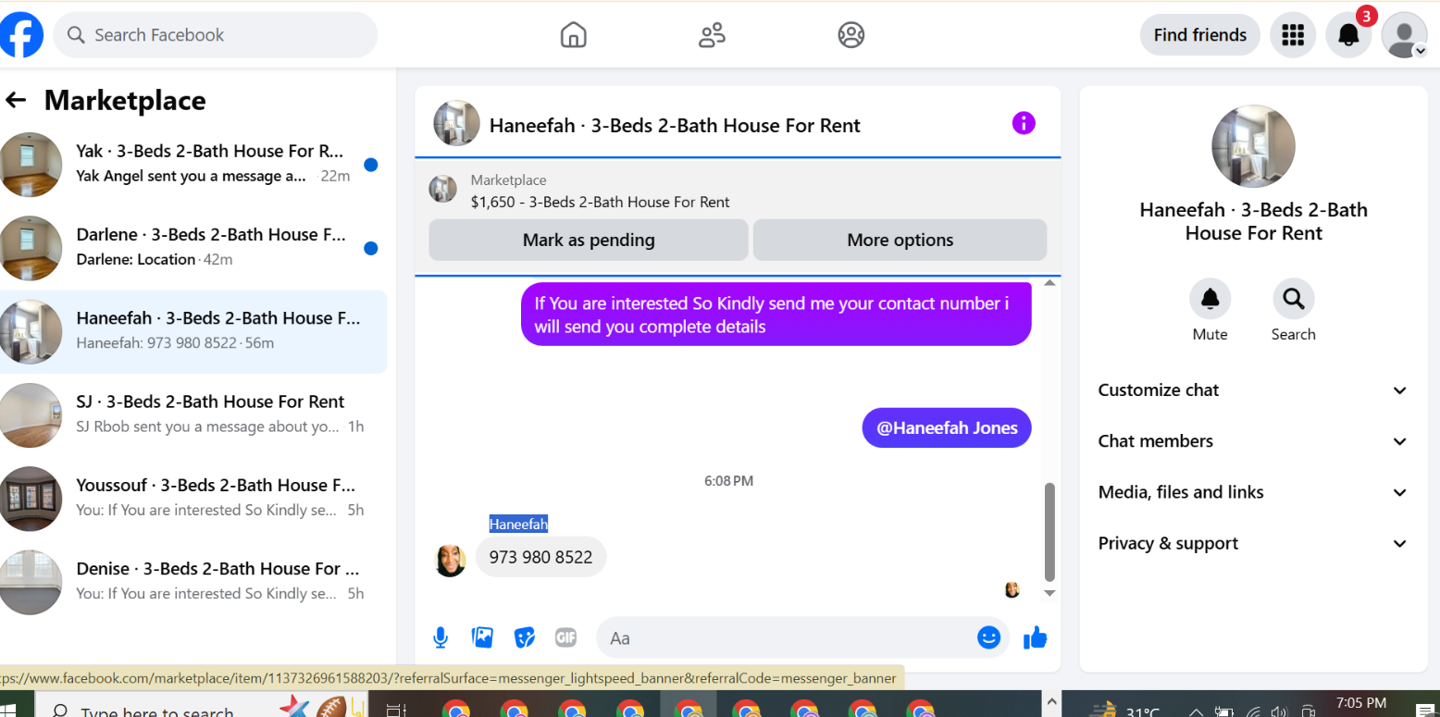Search within the conversation magnifier icon
1440x717 pixels.
point(1293,299)
